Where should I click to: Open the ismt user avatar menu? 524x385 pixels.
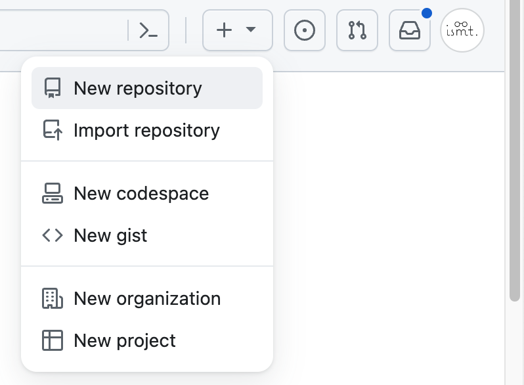[x=462, y=30]
